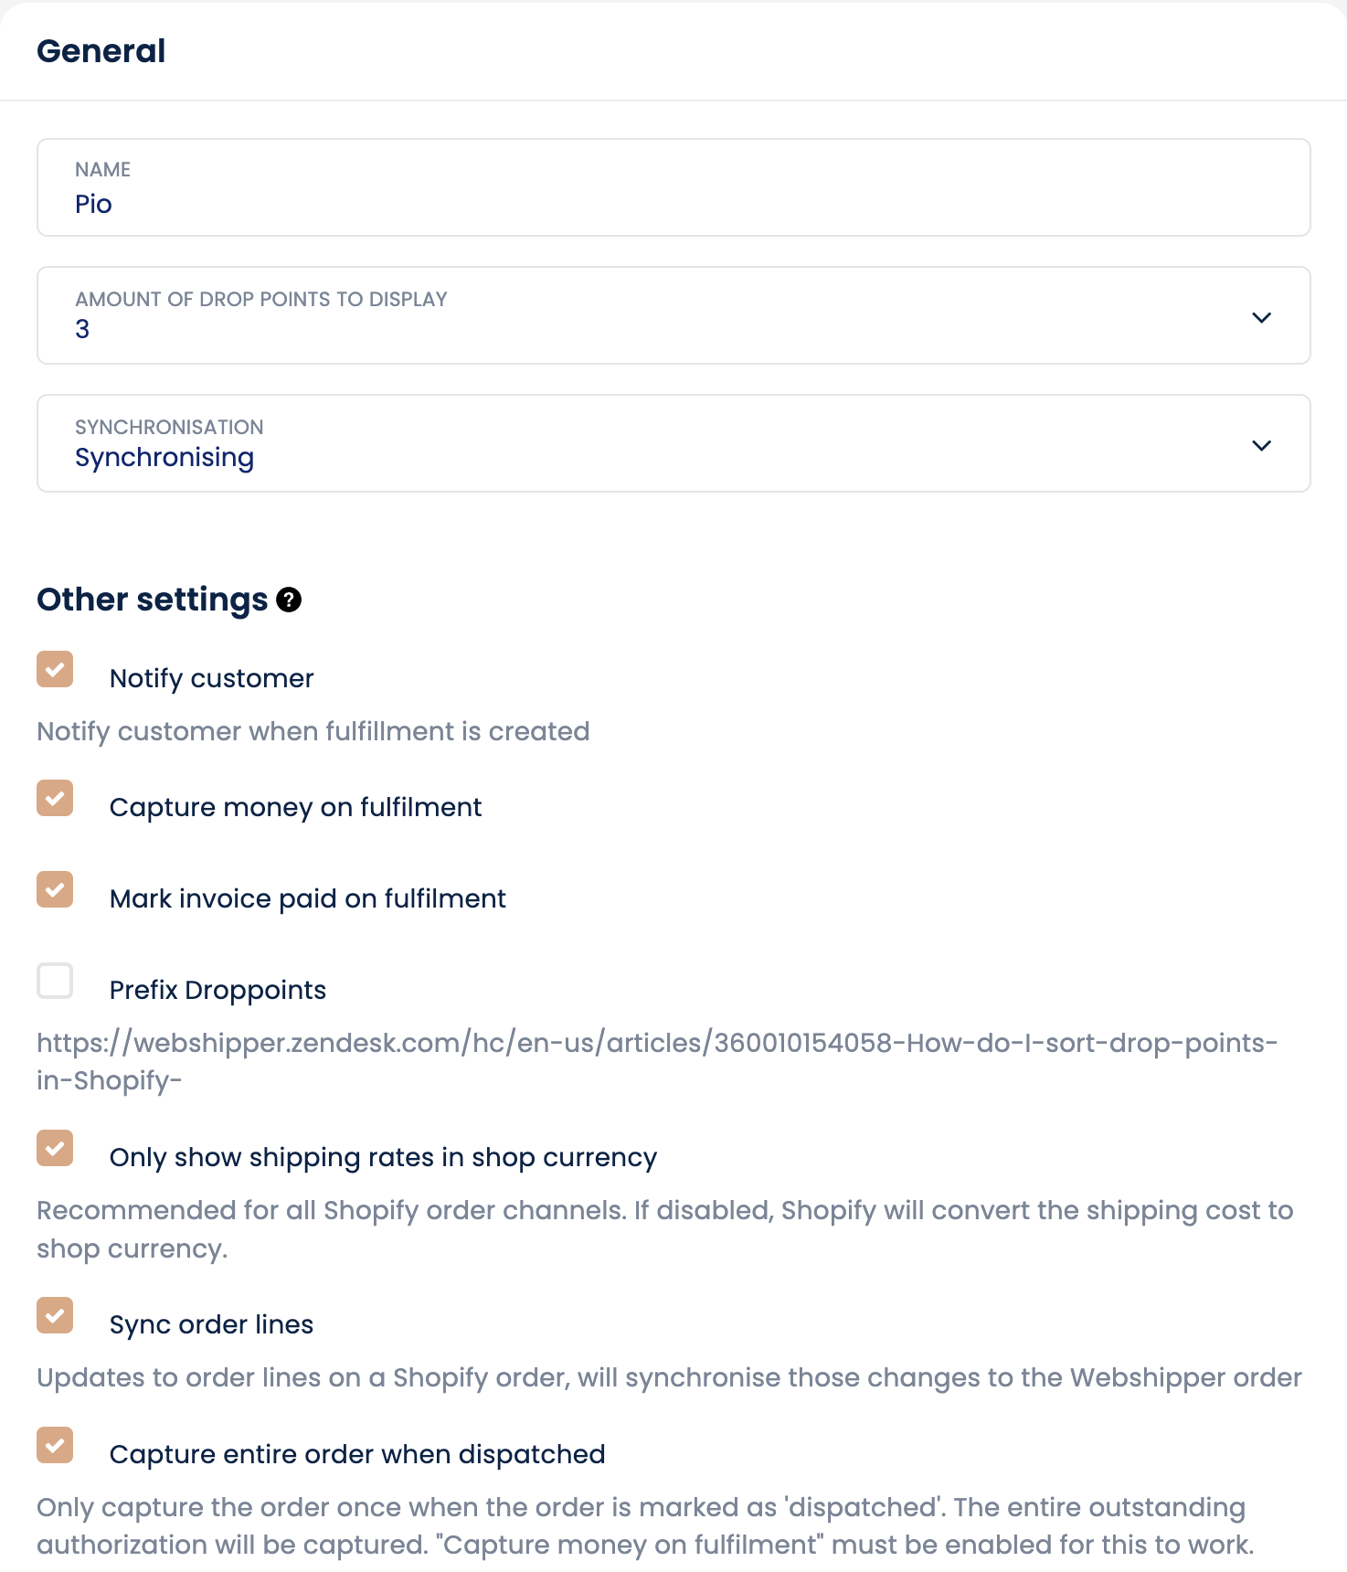The image size is (1347, 1572).
Task: Click the Capture entire order when dispatched label
Action: click(x=357, y=1454)
